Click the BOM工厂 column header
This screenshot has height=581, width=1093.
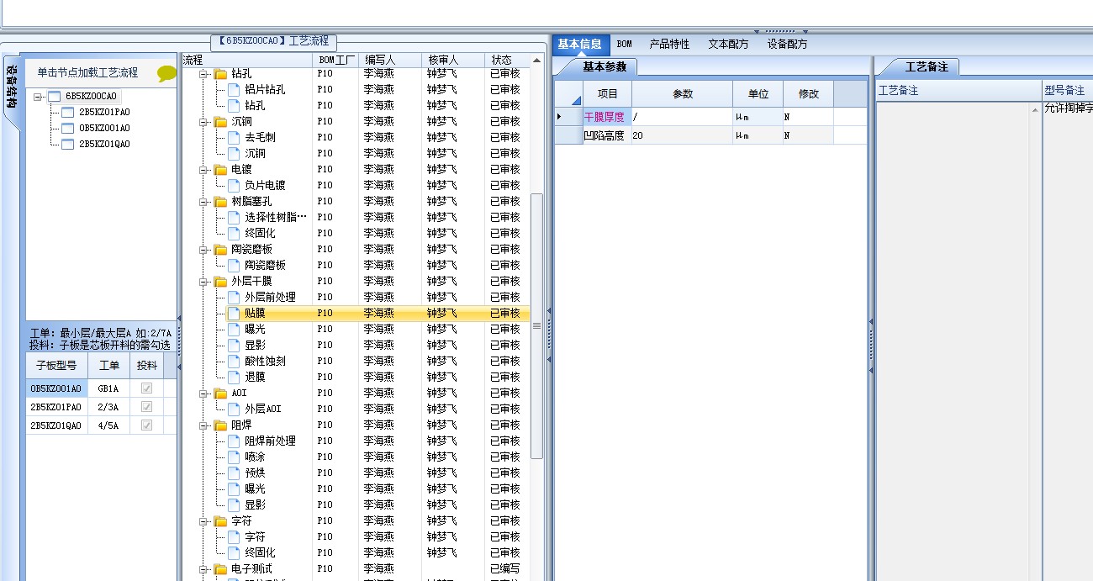click(x=336, y=61)
